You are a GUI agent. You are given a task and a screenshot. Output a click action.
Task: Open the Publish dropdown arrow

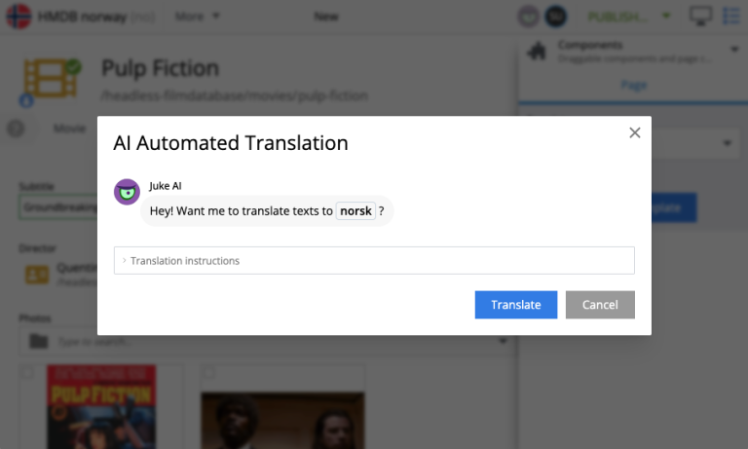click(666, 17)
